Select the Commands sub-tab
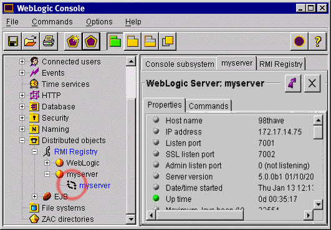Screen dimensions: 331x230 pos(209,106)
